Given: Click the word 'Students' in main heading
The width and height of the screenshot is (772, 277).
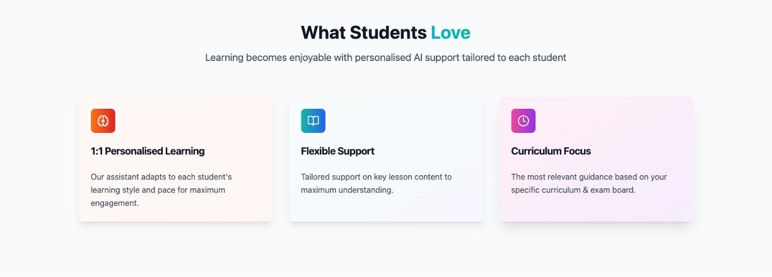Looking at the screenshot, I should click(x=388, y=33).
